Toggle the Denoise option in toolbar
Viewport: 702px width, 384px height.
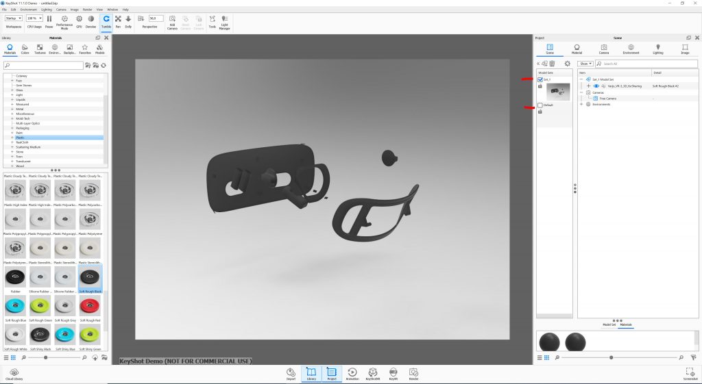coord(91,21)
